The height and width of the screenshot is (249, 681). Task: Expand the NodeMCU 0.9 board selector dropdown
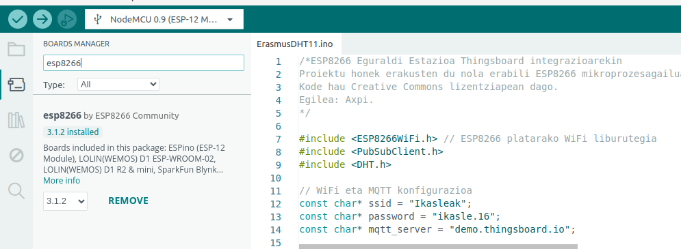point(164,20)
